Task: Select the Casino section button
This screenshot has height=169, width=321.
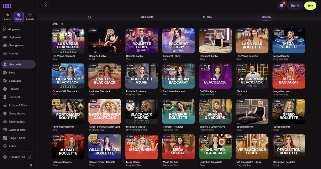Action: click(18, 17)
